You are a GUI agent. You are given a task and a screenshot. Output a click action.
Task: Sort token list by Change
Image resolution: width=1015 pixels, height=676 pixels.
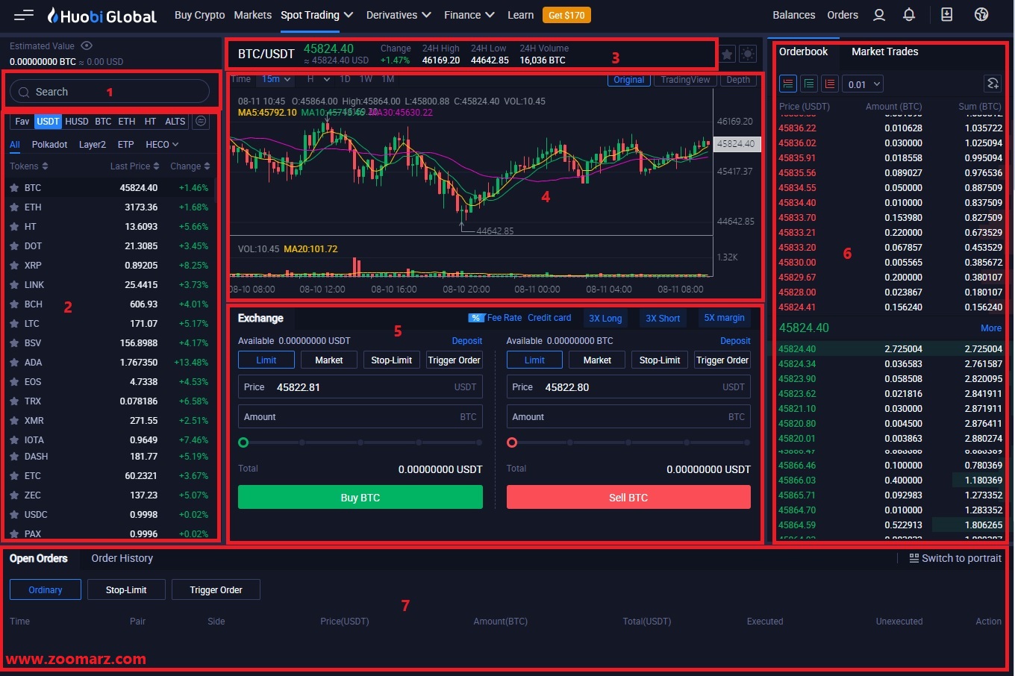coord(190,166)
